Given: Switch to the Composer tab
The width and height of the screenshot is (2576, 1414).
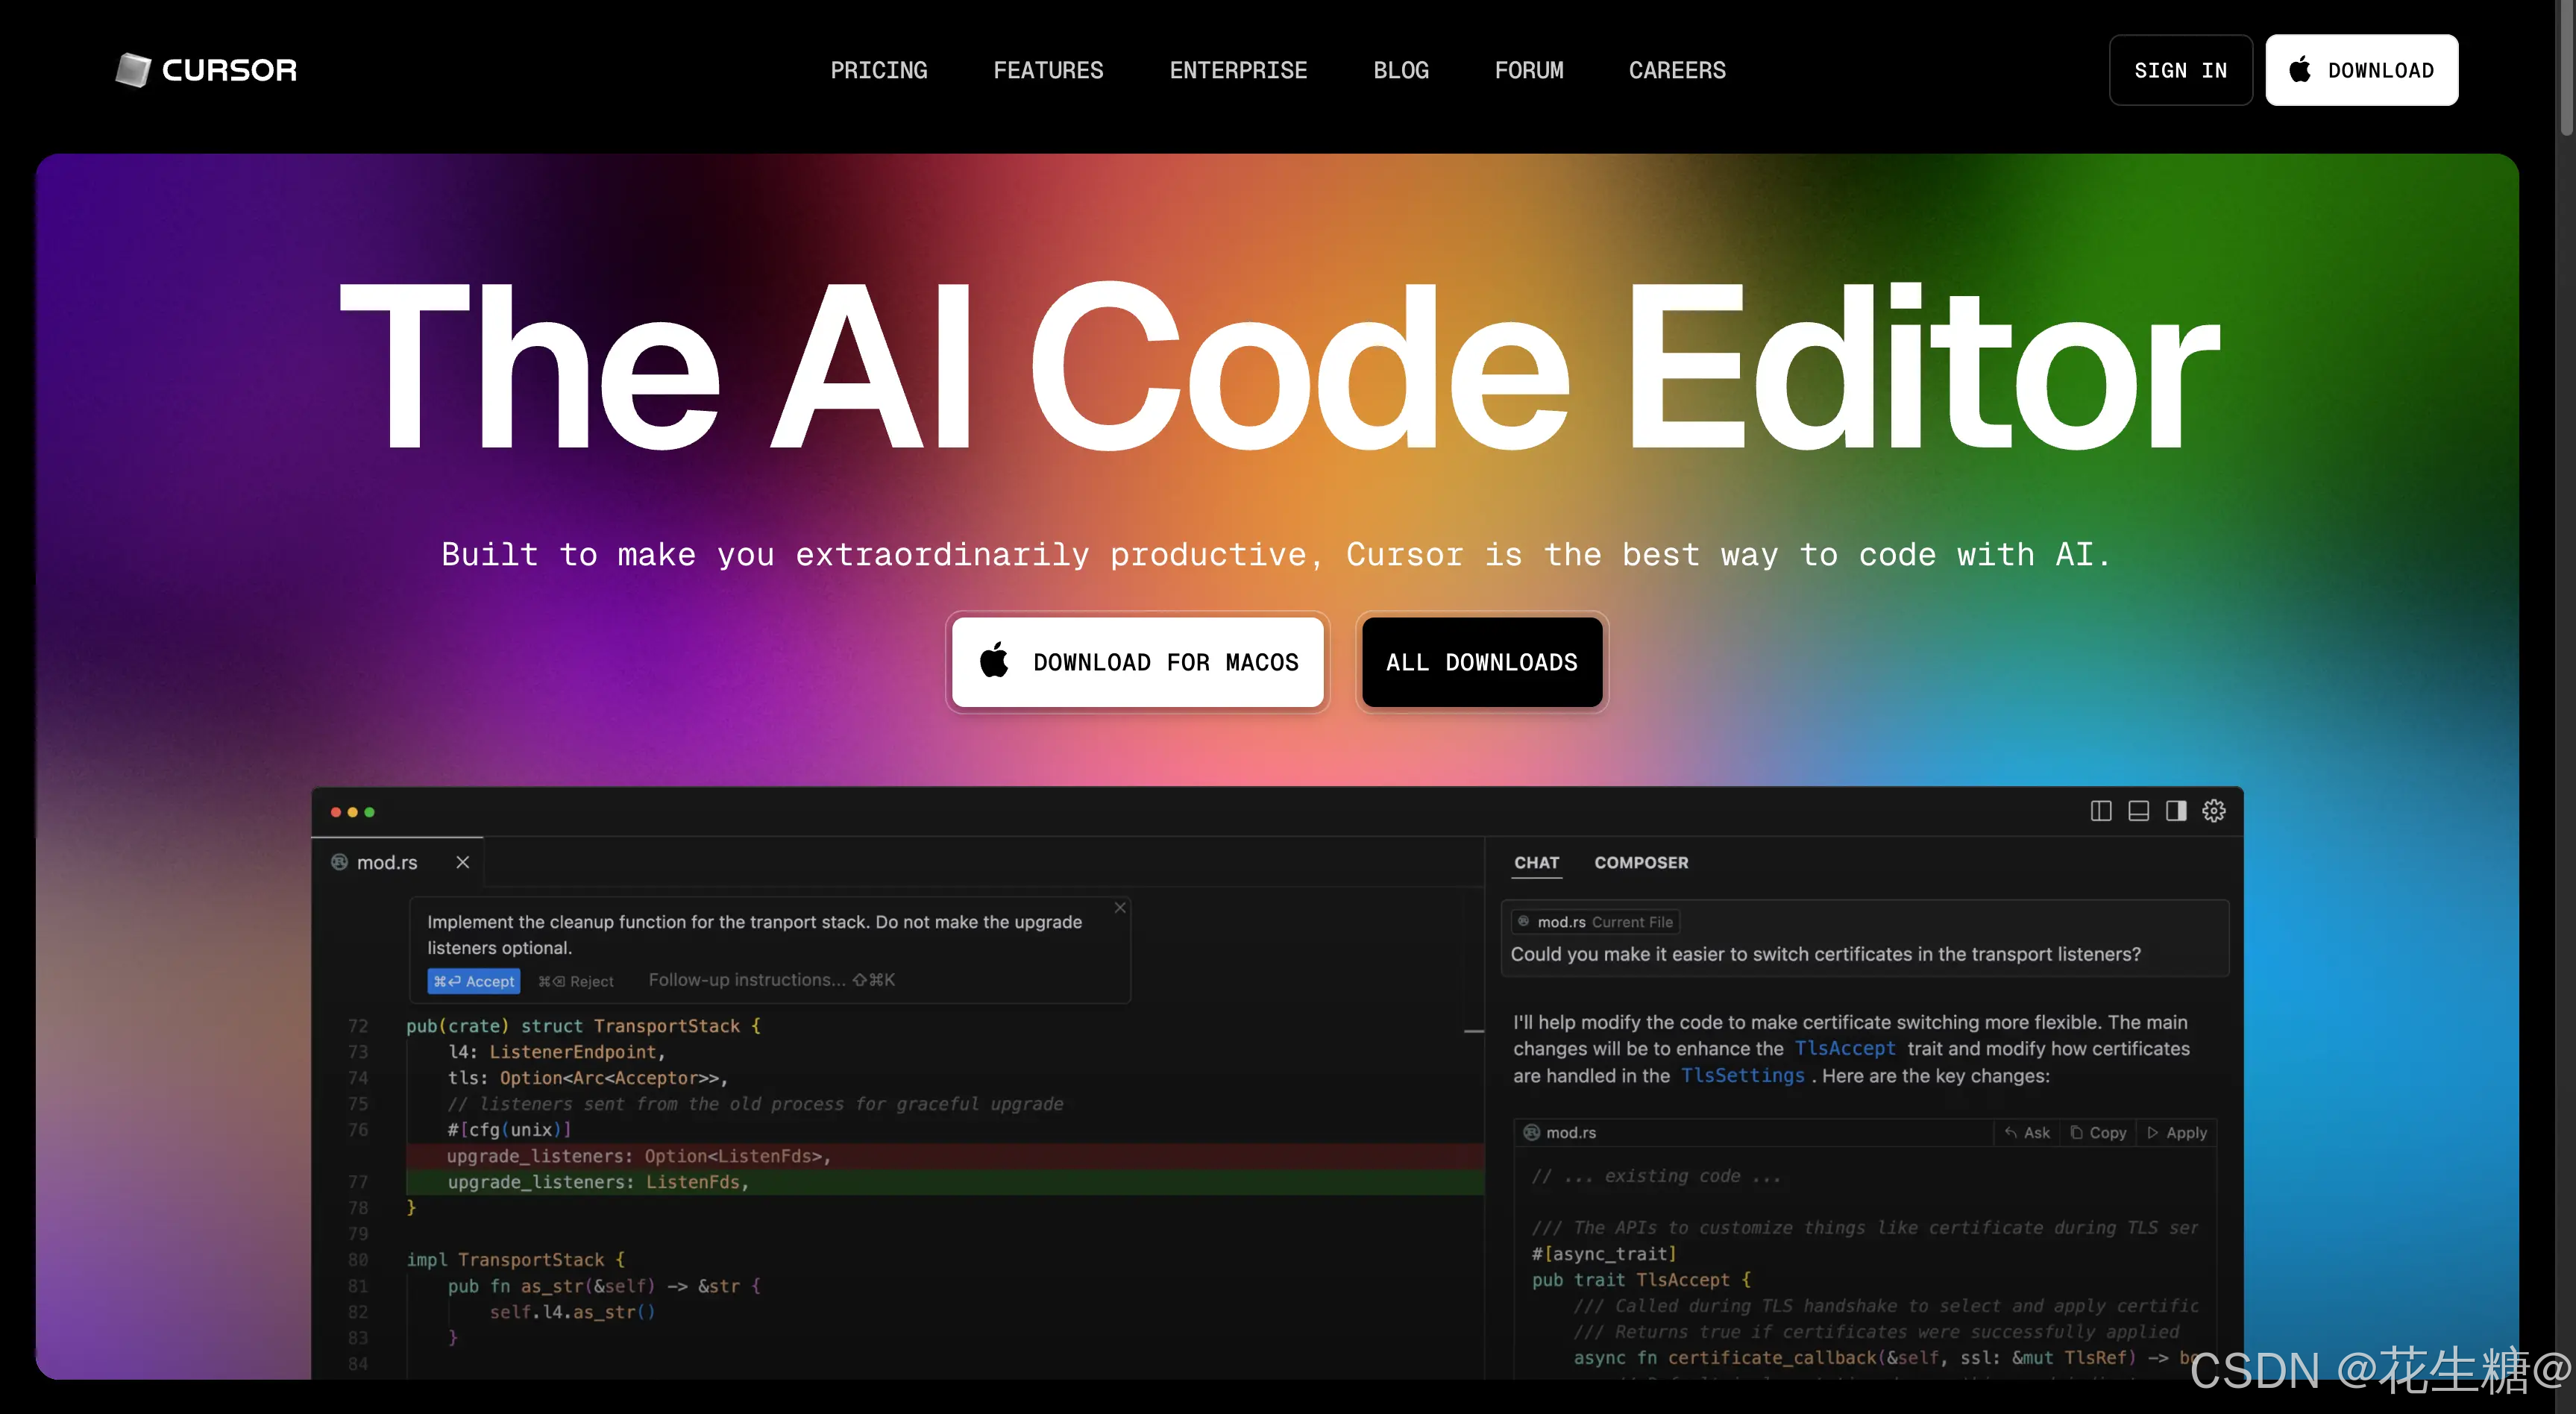Looking at the screenshot, I should (1641, 863).
